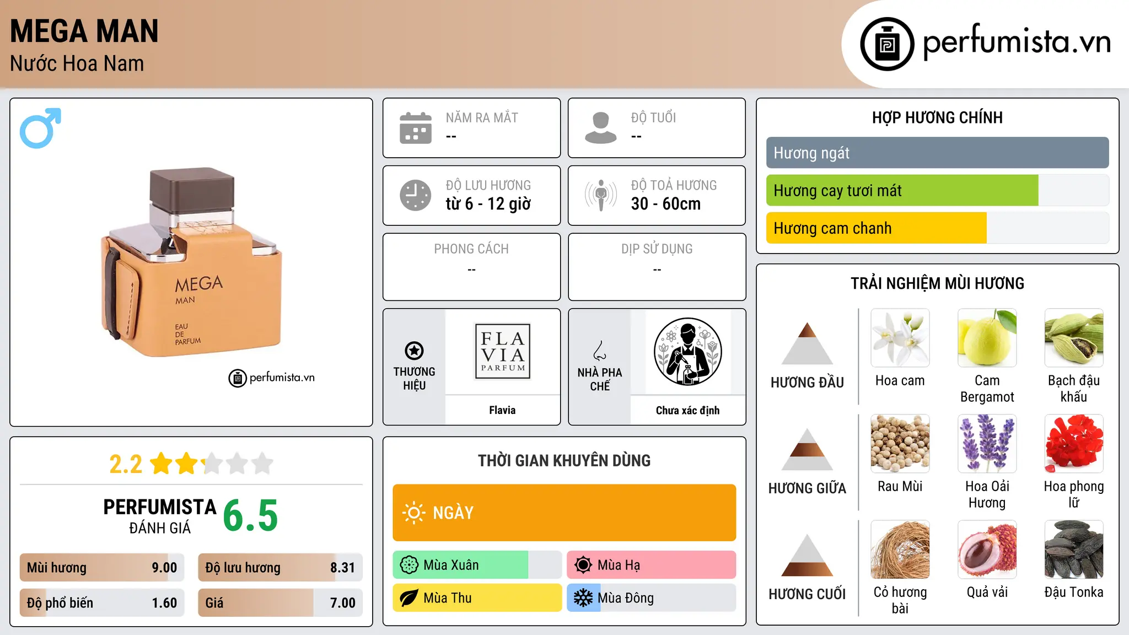Click the Hương cam chanh accord bar
This screenshot has height=635, width=1129.
pos(937,228)
